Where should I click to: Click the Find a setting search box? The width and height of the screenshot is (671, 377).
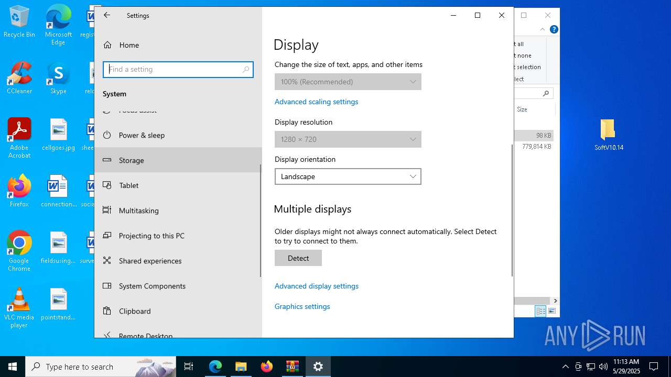click(x=175, y=69)
